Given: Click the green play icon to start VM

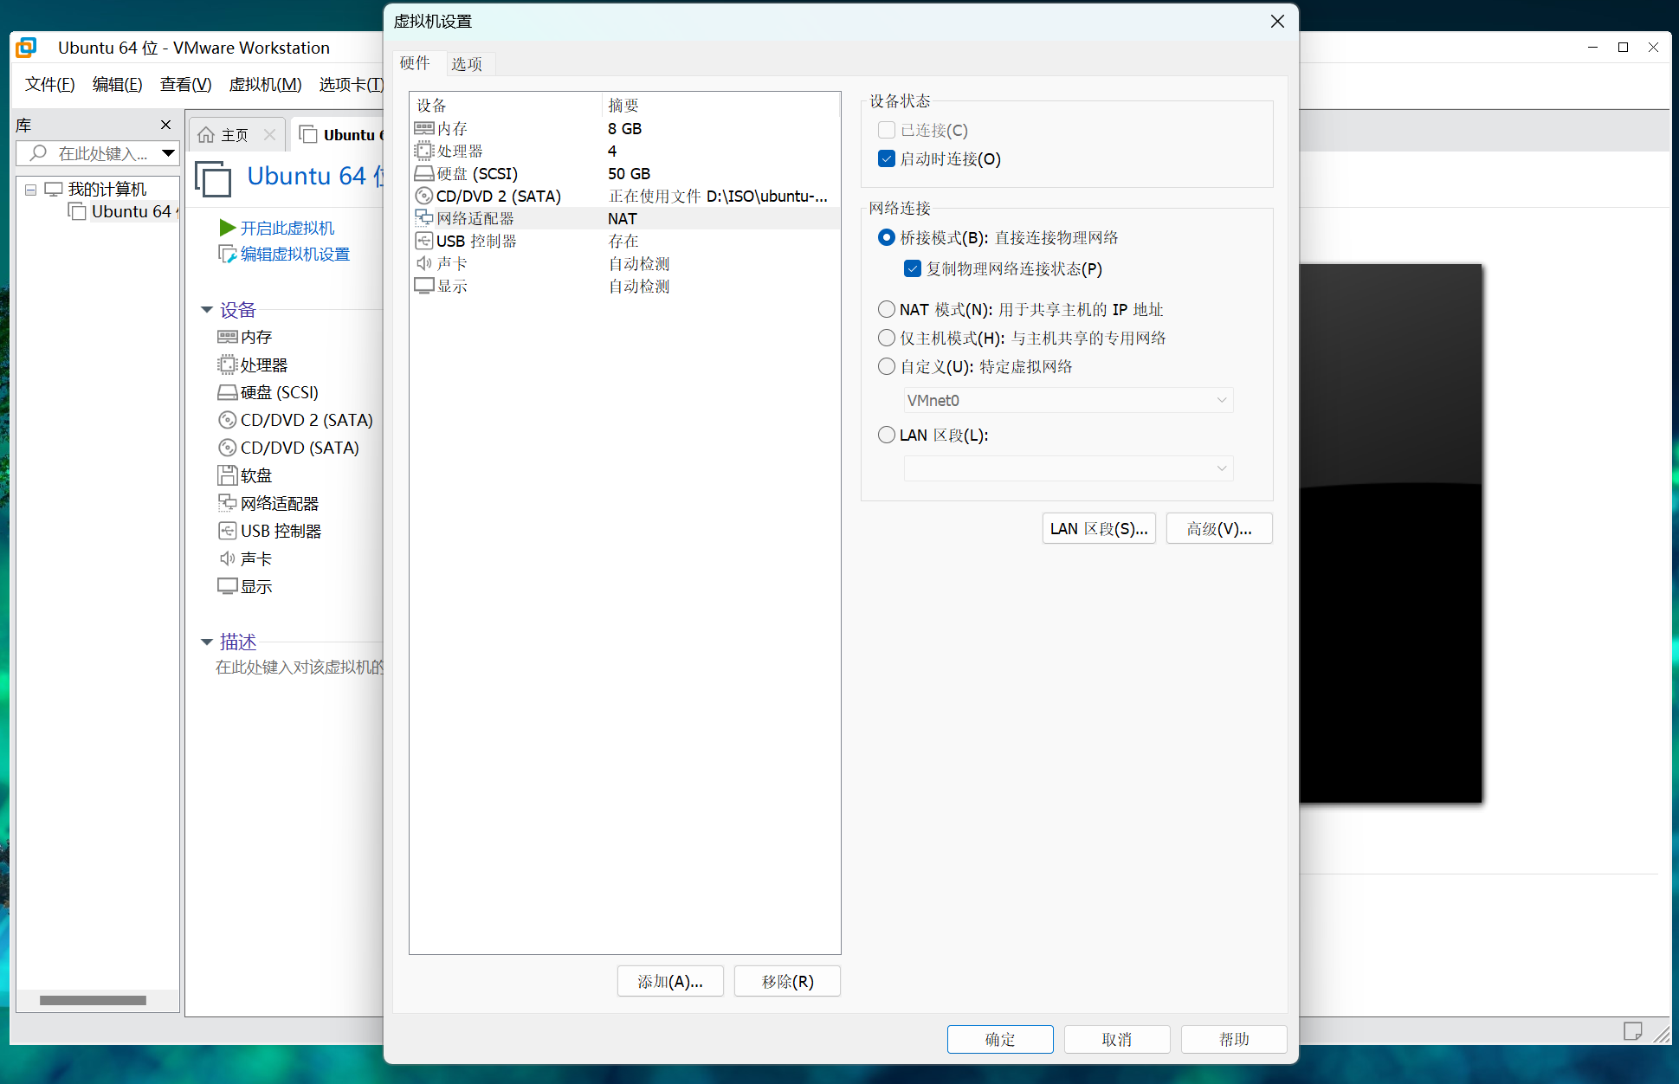Looking at the screenshot, I should click(x=228, y=228).
